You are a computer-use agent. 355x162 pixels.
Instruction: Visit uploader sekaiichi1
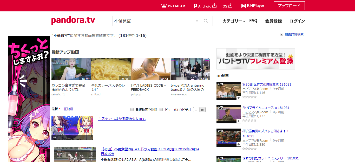[58, 94]
